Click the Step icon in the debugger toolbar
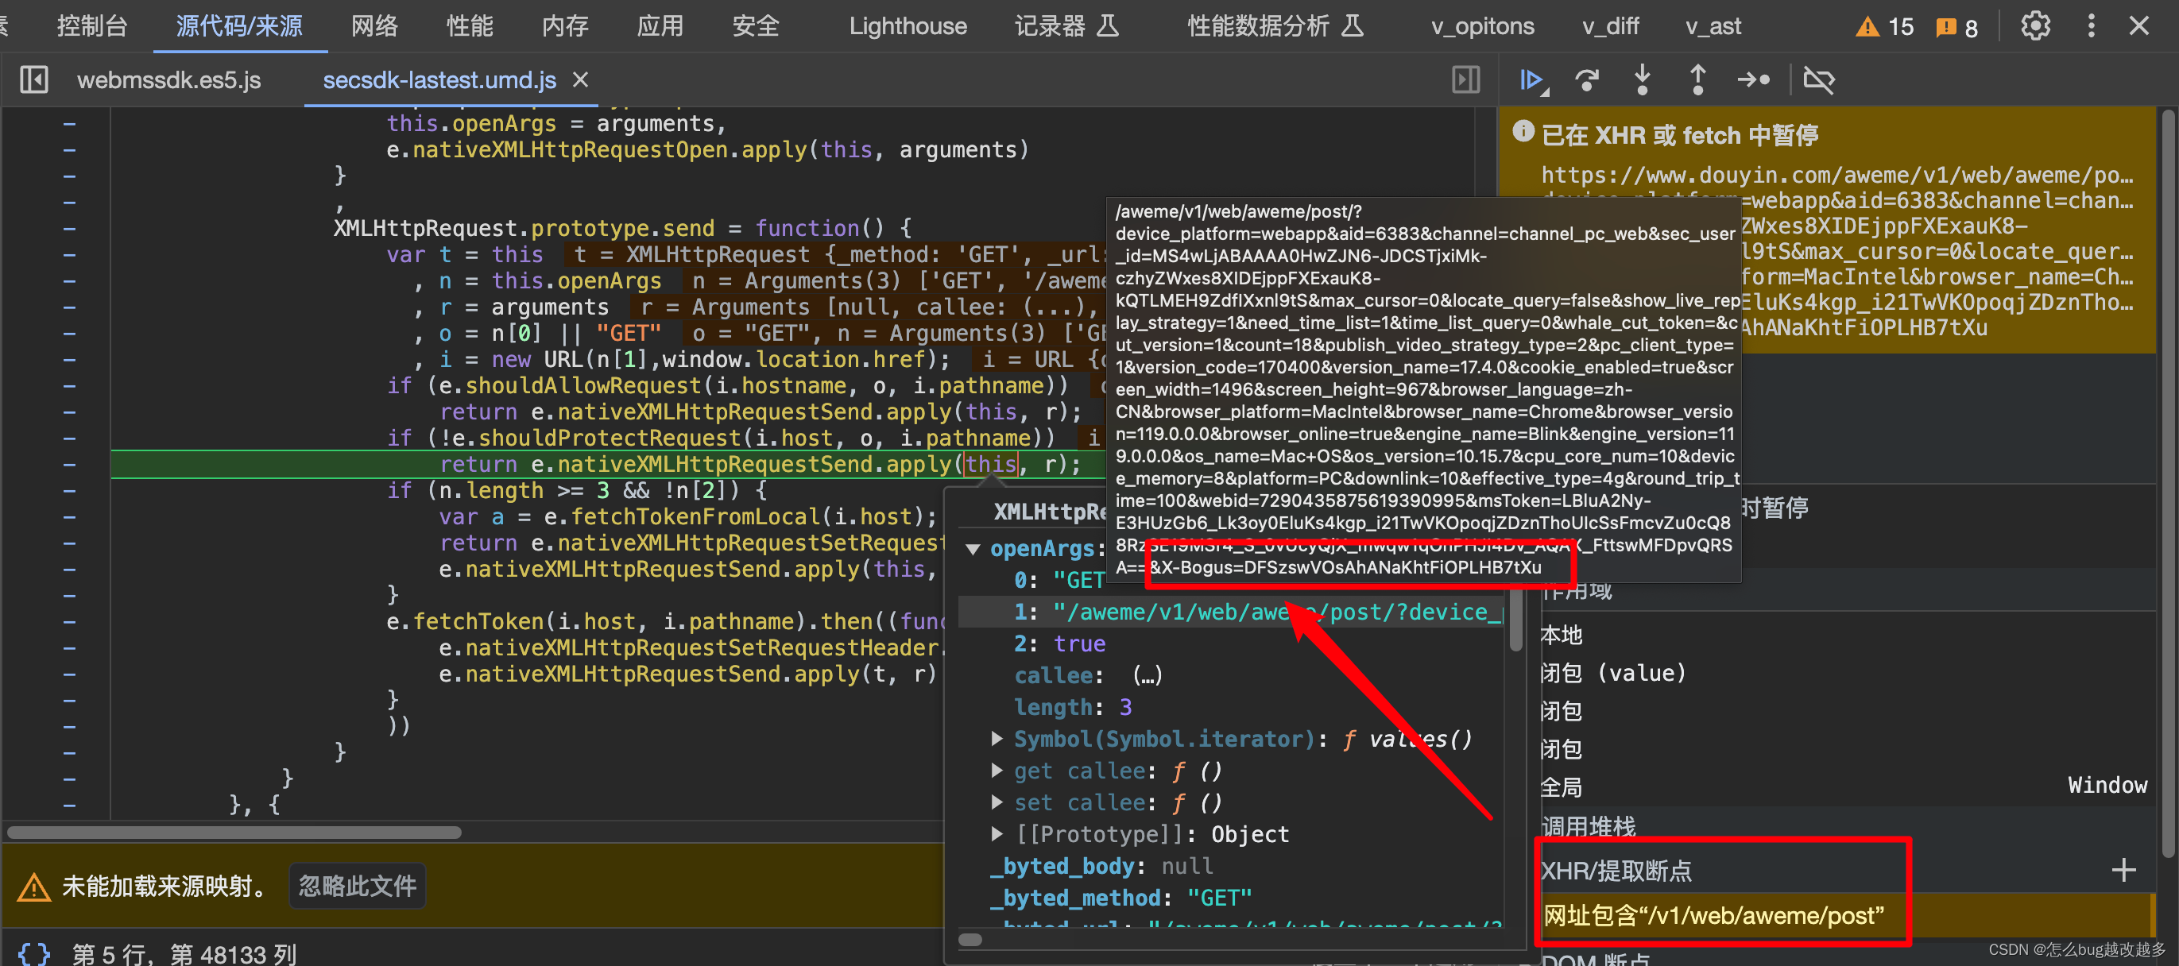The height and width of the screenshot is (966, 2179). [x=1753, y=80]
